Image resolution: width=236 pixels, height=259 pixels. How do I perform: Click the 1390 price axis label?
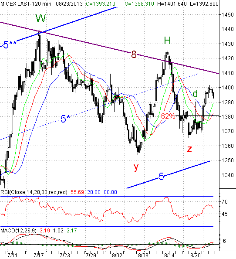228,102
